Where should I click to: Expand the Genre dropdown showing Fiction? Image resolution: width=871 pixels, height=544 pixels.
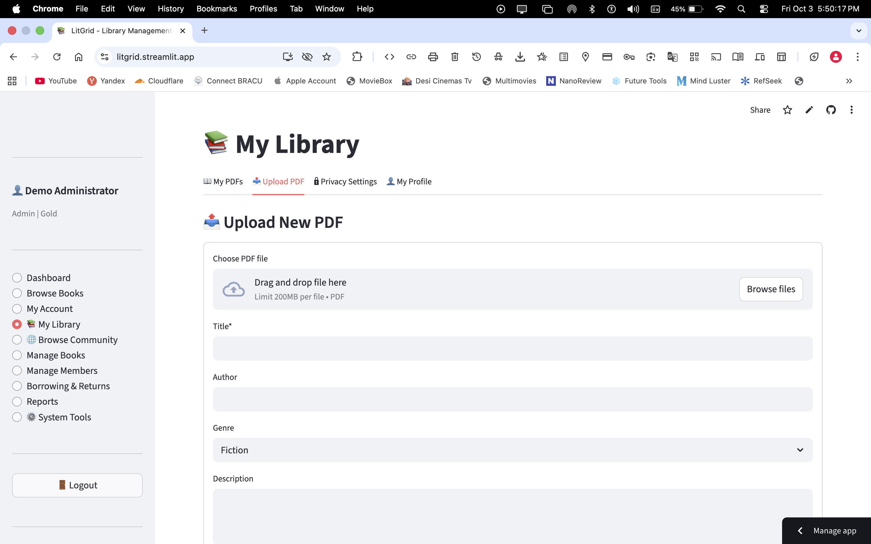pyautogui.click(x=513, y=450)
